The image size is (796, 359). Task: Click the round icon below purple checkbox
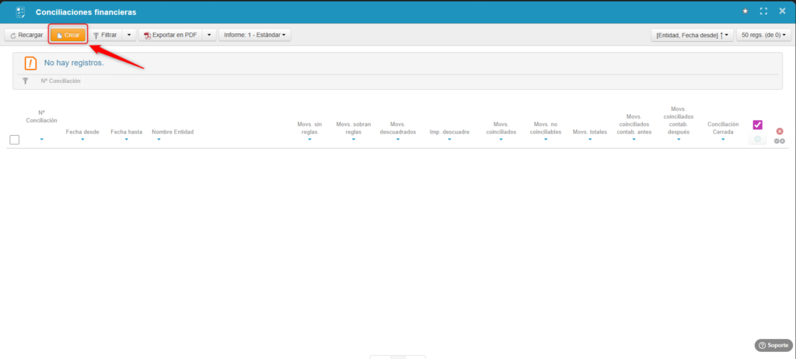pos(757,140)
